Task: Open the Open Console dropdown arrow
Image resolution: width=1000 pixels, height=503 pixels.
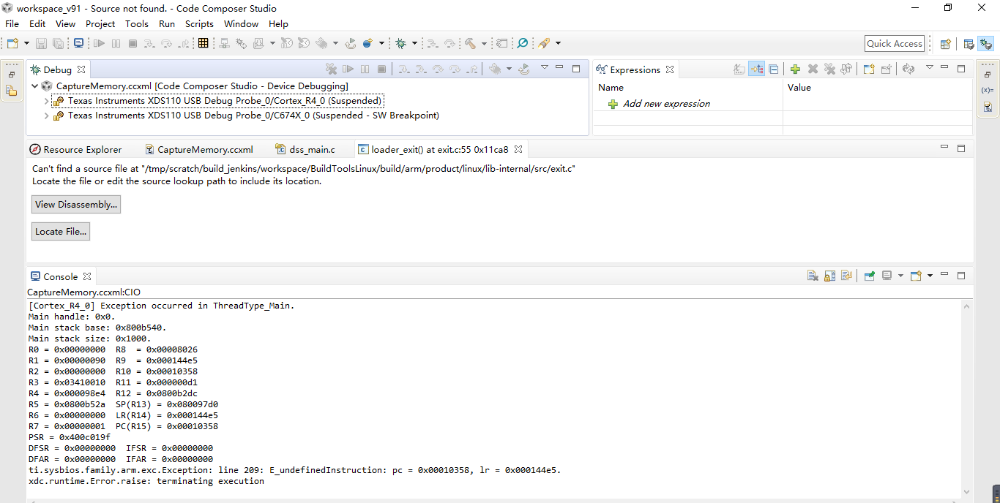Action: tap(930, 276)
